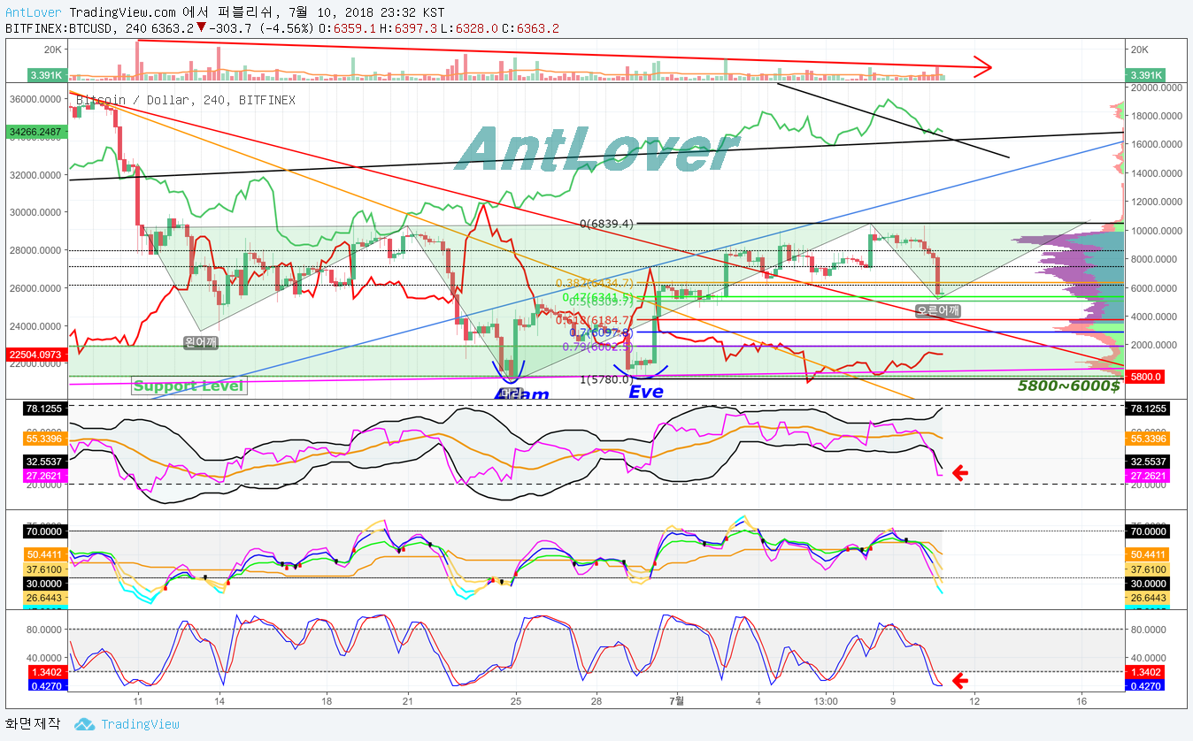Viewport: 1193px width, 741px height.
Task: Click the Bitcoin / Dollar, 240, BITFINEX title
Action: (x=186, y=101)
